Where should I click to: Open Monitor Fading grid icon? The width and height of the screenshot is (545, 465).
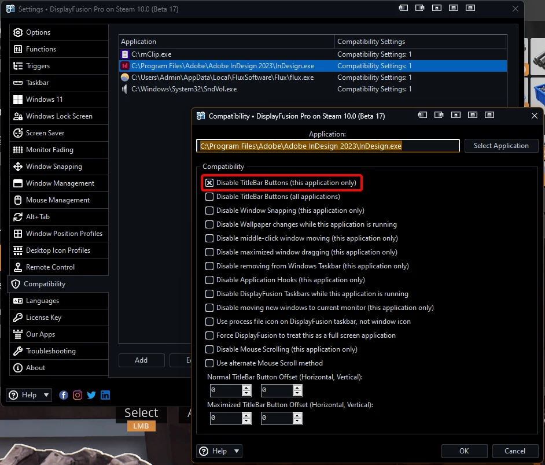18,150
